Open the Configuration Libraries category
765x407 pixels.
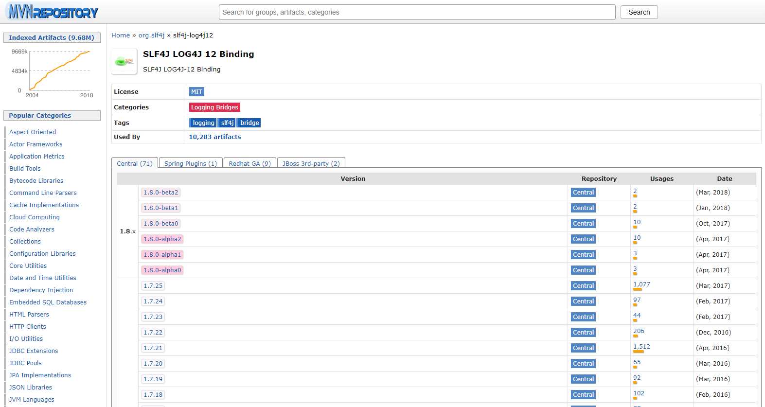pos(42,254)
